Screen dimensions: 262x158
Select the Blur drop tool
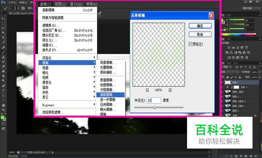click(x=3, y=76)
